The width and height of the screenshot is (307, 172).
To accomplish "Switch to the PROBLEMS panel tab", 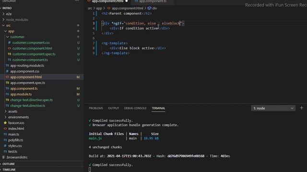I will pos(96,108).
